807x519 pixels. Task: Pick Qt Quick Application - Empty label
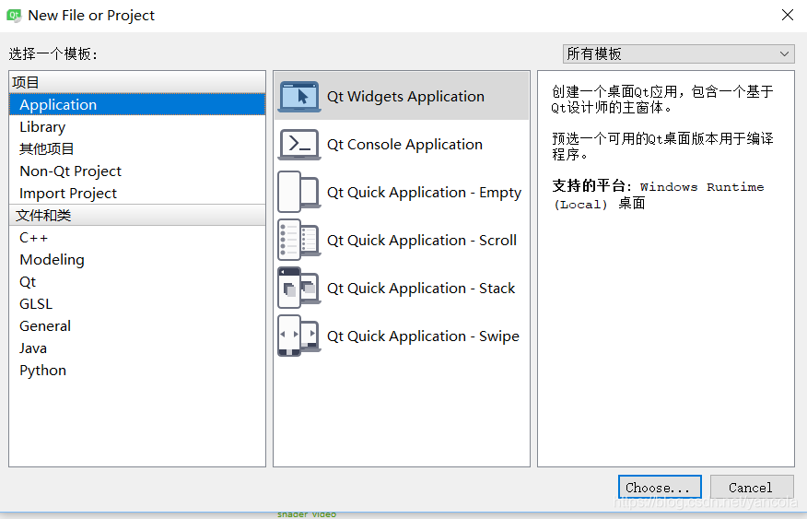424,192
